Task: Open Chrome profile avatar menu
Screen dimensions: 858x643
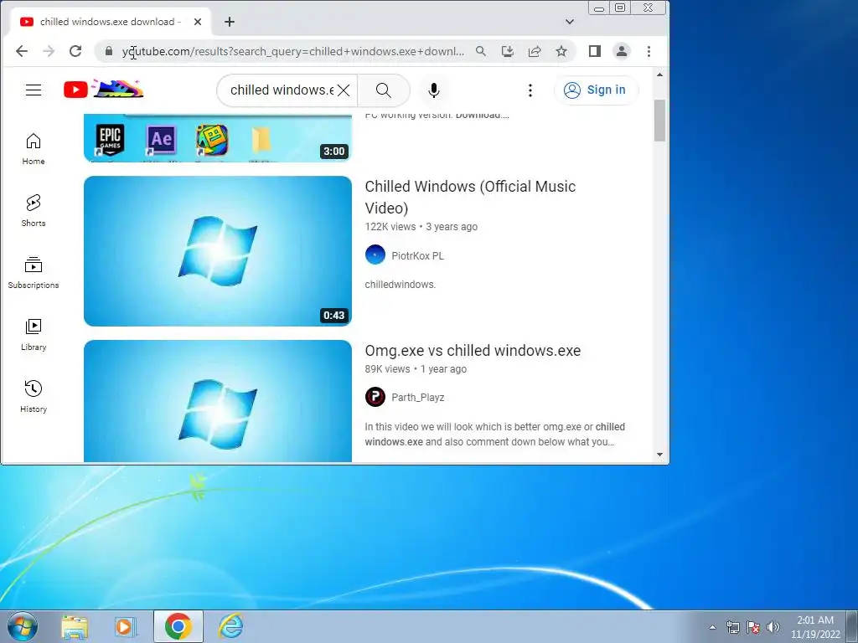Action: pos(622,51)
